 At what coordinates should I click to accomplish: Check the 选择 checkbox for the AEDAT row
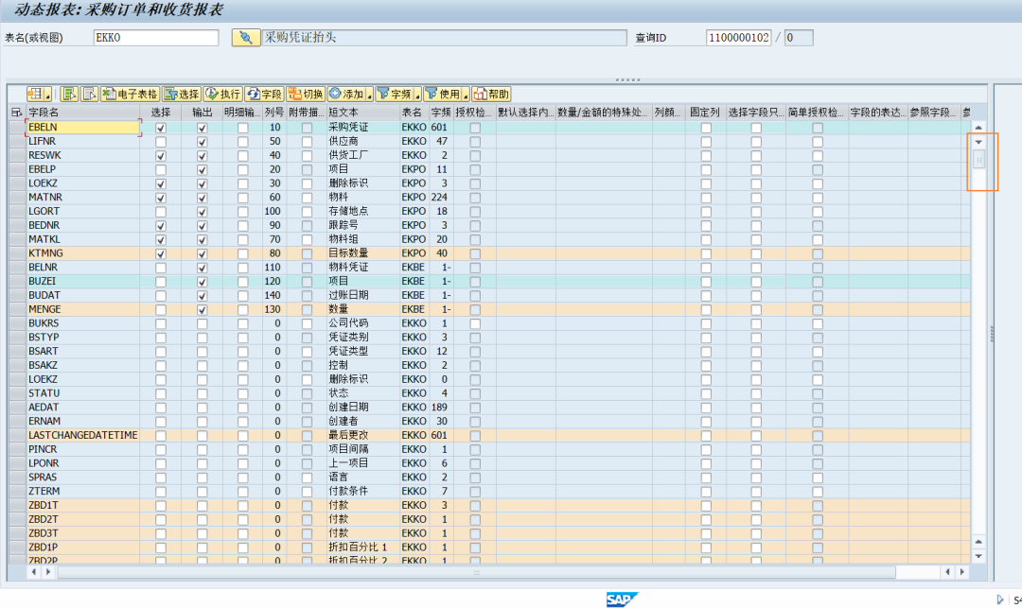160,408
